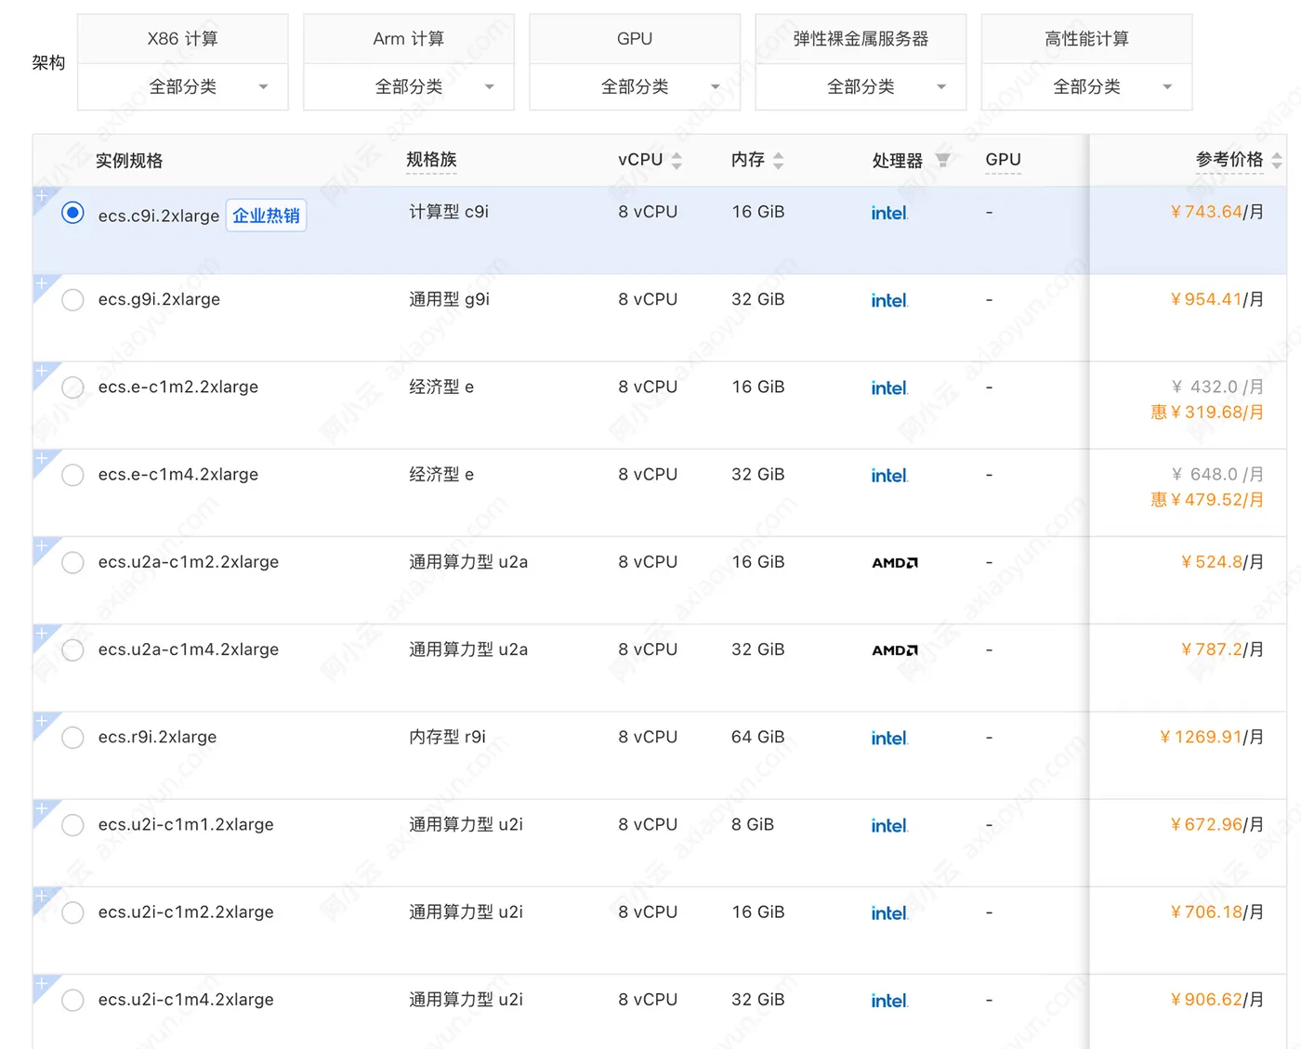1301x1049 pixels.
Task: Click the 内存型 r9i family cell
Action: coord(448,737)
